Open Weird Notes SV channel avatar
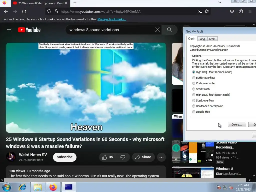Screen dimensions: 256x192 11,157
